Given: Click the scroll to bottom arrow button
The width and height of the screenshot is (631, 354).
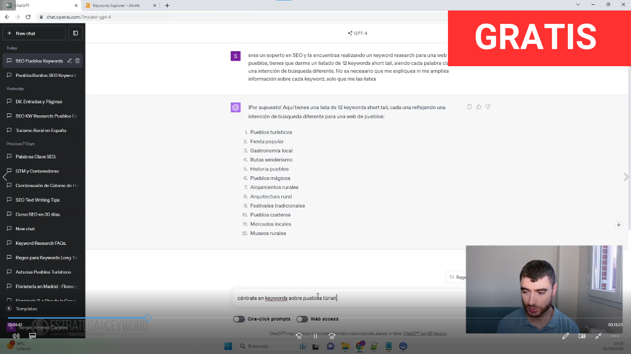Looking at the screenshot, I should pos(619,225).
